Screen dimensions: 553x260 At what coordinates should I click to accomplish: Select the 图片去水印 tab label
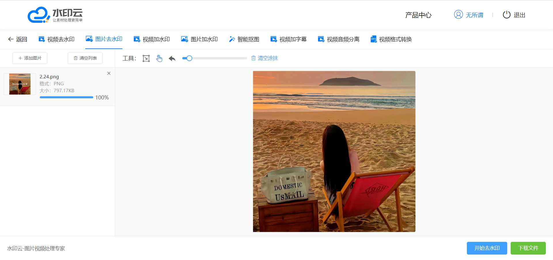(x=109, y=39)
